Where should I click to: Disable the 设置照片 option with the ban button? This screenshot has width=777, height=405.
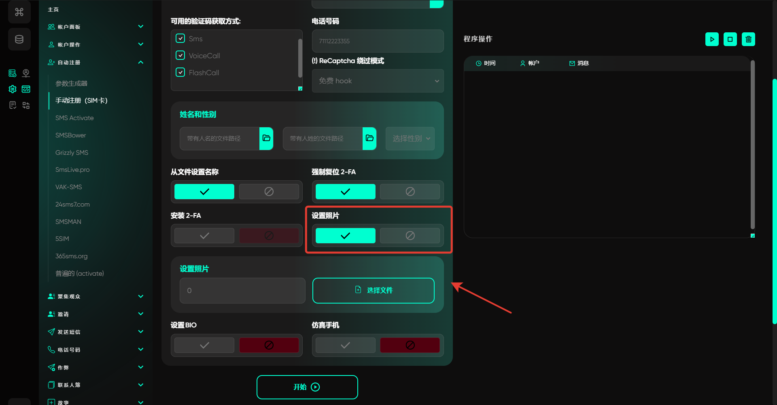tap(410, 236)
